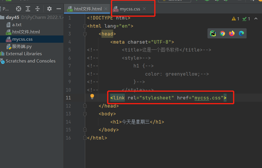The height and width of the screenshot is (168, 262).
Task: Click the warning count indicator
Action: (236, 19)
